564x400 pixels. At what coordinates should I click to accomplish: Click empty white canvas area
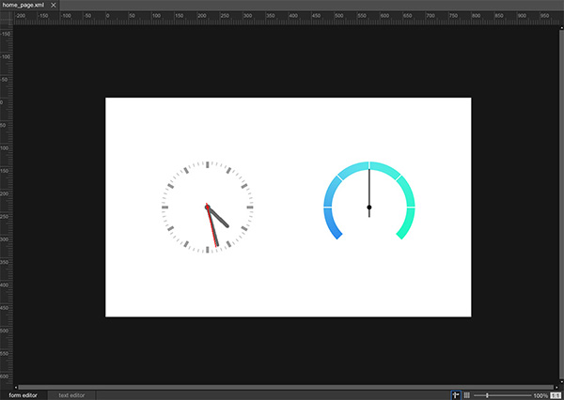tap(282, 282)
